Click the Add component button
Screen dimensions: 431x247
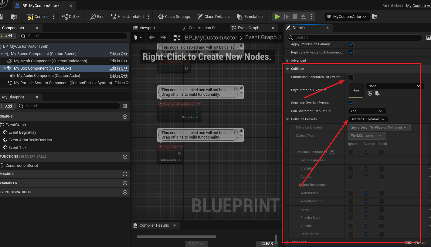point(6,36)
